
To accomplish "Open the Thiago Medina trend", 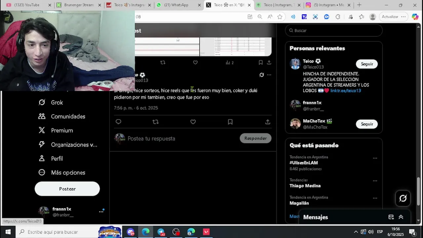I will click(x=305, y=186).
